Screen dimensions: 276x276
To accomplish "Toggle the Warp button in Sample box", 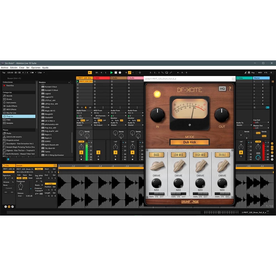I will click(x=39, y=169).
